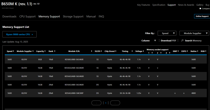Open Support in top navigation

[171, 5]
